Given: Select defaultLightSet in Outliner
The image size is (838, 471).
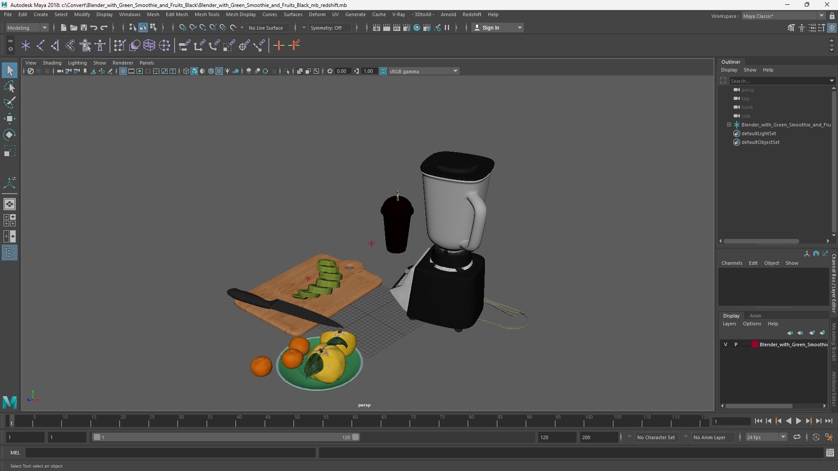Looking at the screenshot, I should coord(759,133).
